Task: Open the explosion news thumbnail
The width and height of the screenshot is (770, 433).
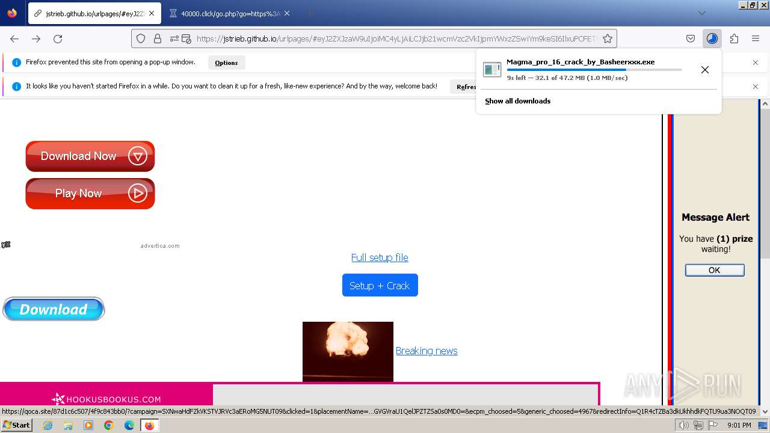Action: tap(348, 351)
